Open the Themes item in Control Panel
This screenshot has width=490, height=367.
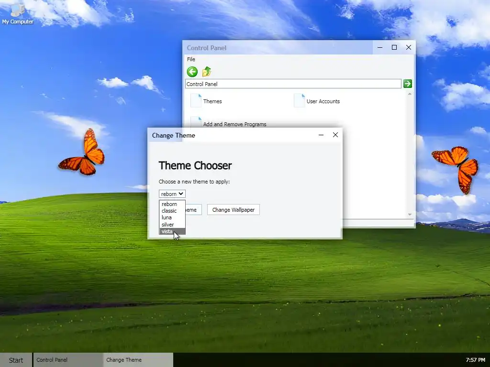pos(206,101)
